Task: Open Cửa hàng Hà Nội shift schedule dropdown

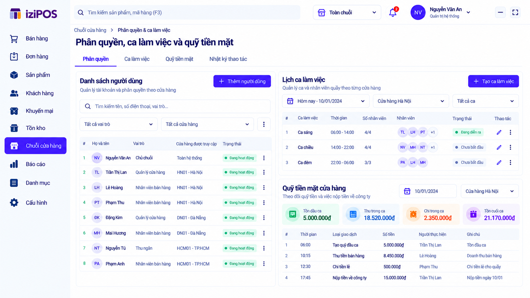Action: pos(411,101)
